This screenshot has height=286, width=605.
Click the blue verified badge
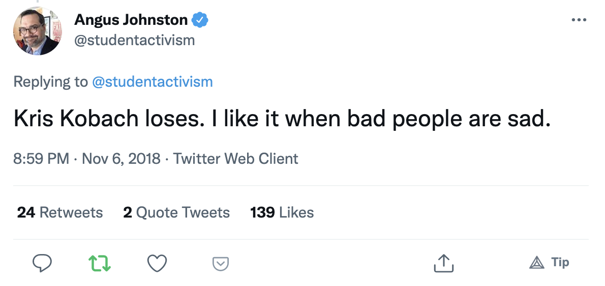(x=200, y=20)
